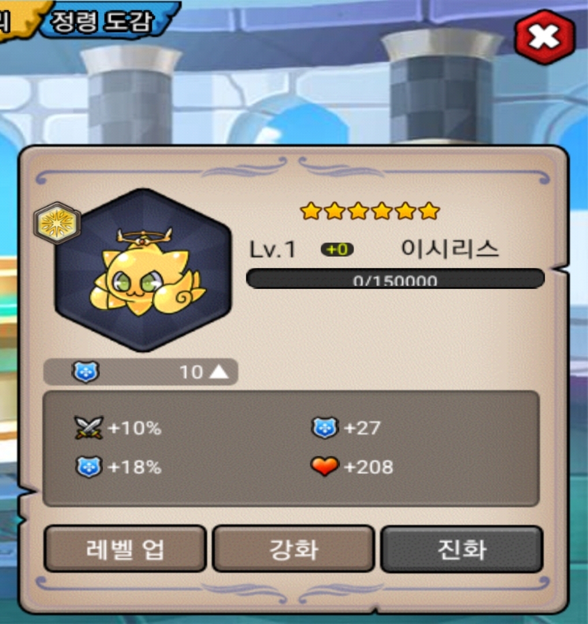Click the +208 HP bonus value
The width and height of the screenshot is (588, 624).
click(369, 467)
